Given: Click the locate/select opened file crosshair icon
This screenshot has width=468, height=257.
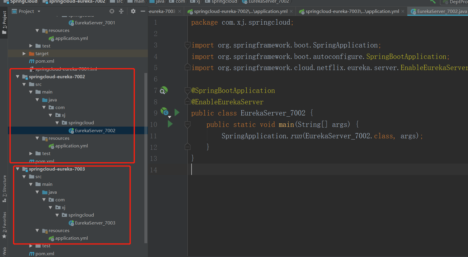Looking at the screenshot, I should [x=112, y=11].
